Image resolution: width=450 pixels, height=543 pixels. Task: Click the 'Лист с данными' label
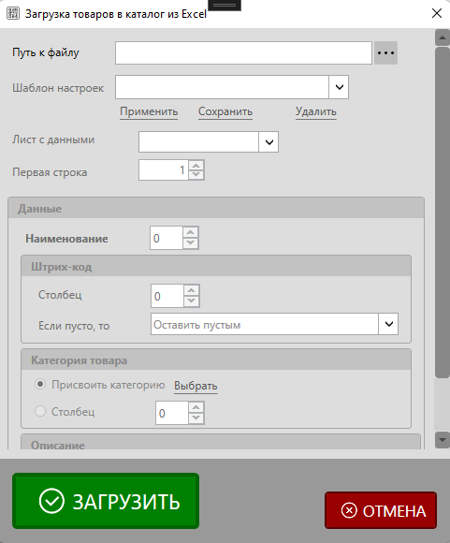pyautogui.click(x=53, y=139)
